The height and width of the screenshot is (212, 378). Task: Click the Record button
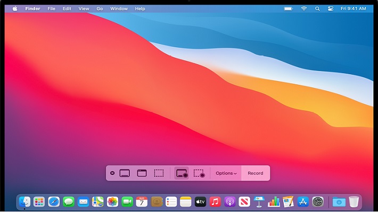click(256, 173)
